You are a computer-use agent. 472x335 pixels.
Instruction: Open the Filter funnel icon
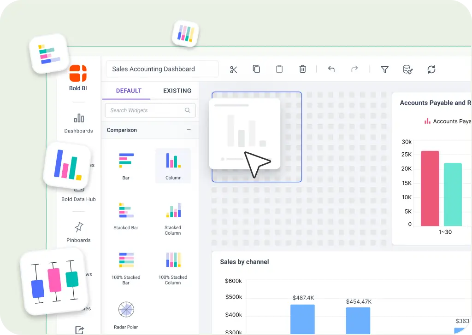pyautogui.click(x=384, y=69)
